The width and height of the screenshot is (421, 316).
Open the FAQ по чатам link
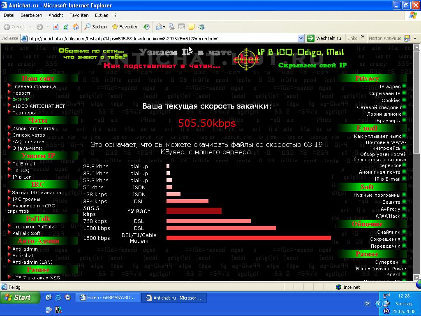[x=28, y=142]
